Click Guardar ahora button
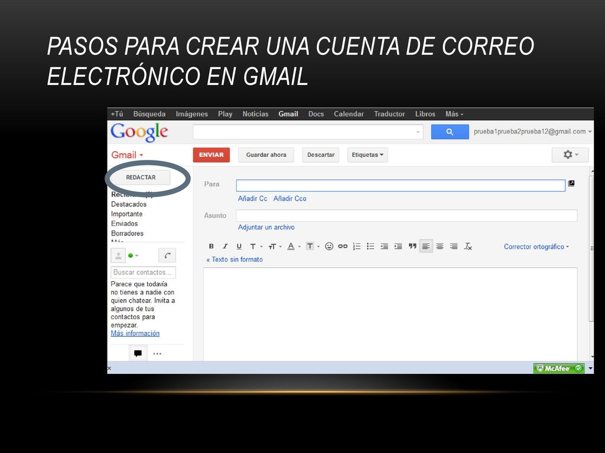 (266, 155)
